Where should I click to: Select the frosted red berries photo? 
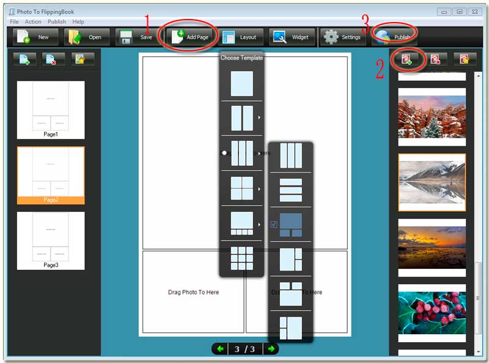click(432, 313)
